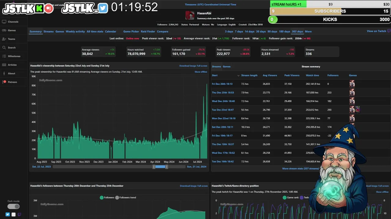Select the 90 days range
Viewport: 391px width, 219px height.
click(272, 31)
